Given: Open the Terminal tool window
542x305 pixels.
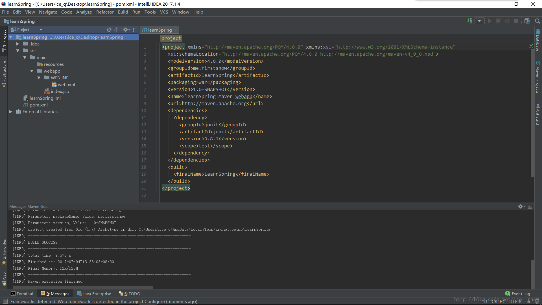Looking at the screenshot, I should pos(22,294).
